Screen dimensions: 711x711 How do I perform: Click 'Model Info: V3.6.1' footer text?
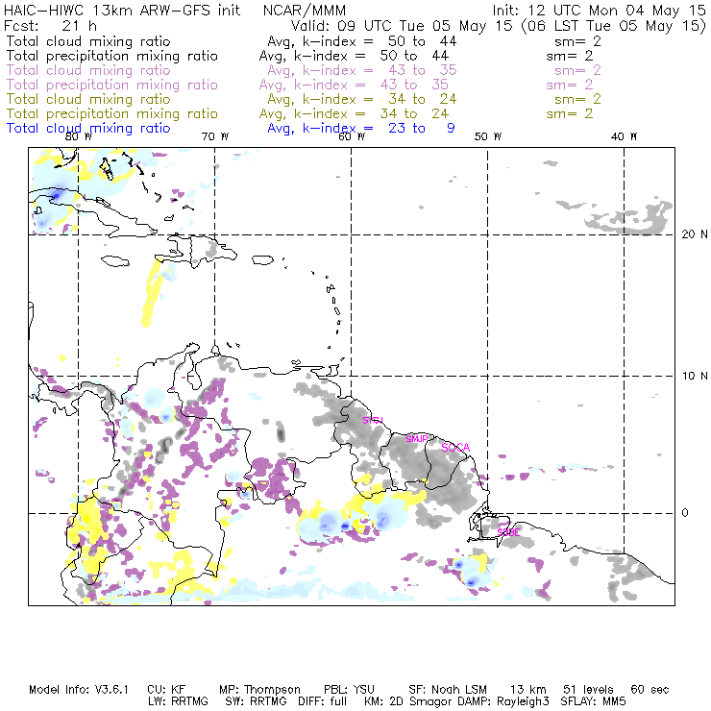[79, 690]
